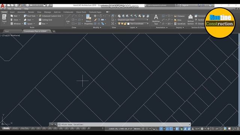The image size is (240, 135).
Task: Open the Window menu
Action: 18,9
